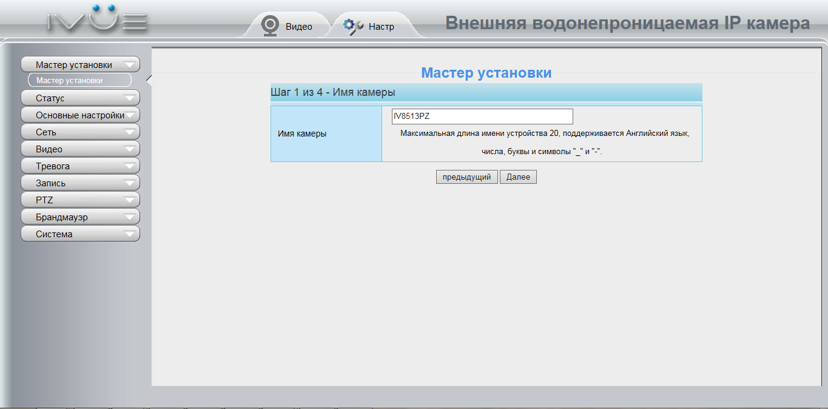The image size is (828, 409).
Task: Click the dropdown arrow on Тревога
Action: 130,166
